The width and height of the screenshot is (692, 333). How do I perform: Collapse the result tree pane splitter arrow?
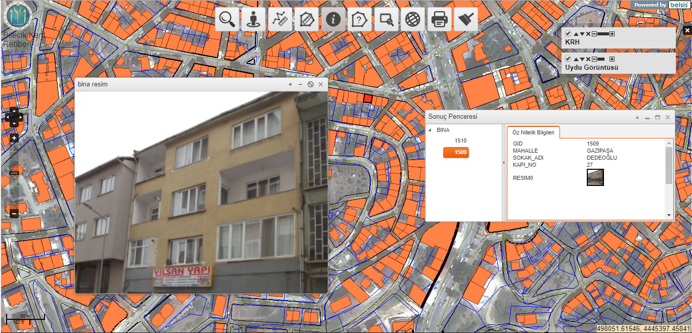pyautogui.click(x=503, y=163)
